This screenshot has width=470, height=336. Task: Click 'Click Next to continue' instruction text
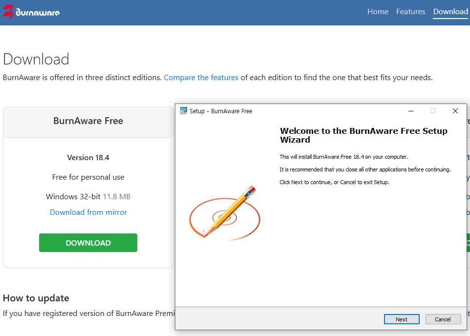(334, 182)
